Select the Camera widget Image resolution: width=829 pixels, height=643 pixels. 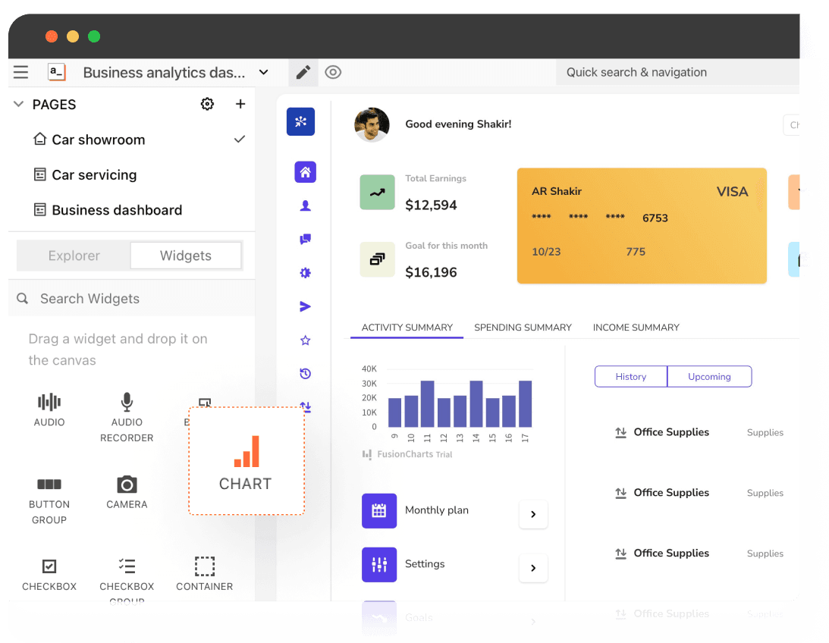tap(127, 492)
